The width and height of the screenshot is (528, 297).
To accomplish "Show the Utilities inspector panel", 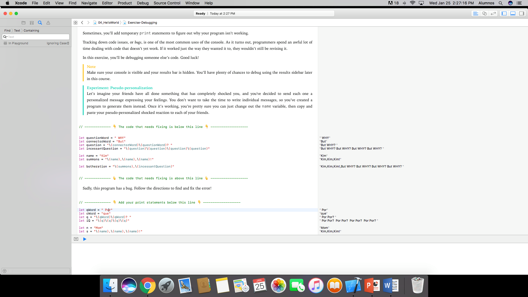I will click(521, 13).
